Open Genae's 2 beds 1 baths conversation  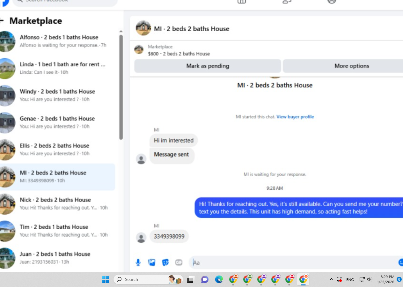pyautogui.click(x=57, y=122)
